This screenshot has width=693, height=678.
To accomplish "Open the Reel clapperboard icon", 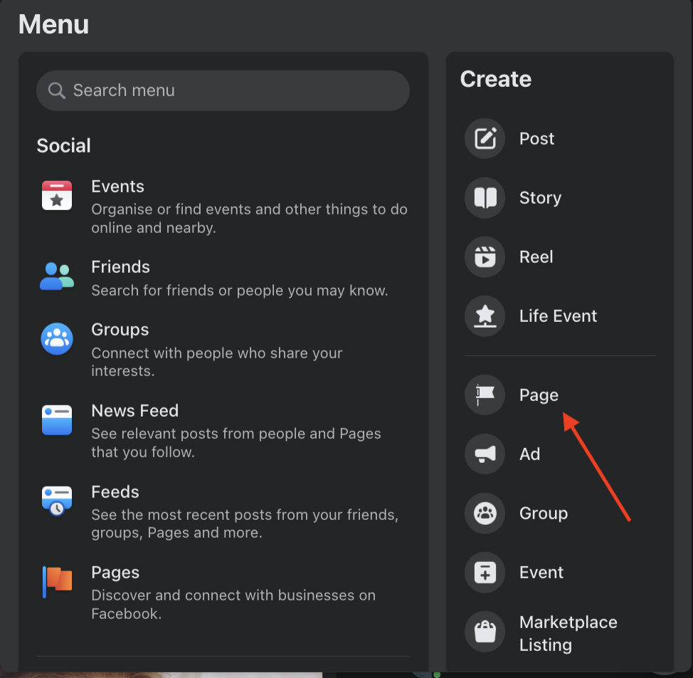I will point(485,257).
